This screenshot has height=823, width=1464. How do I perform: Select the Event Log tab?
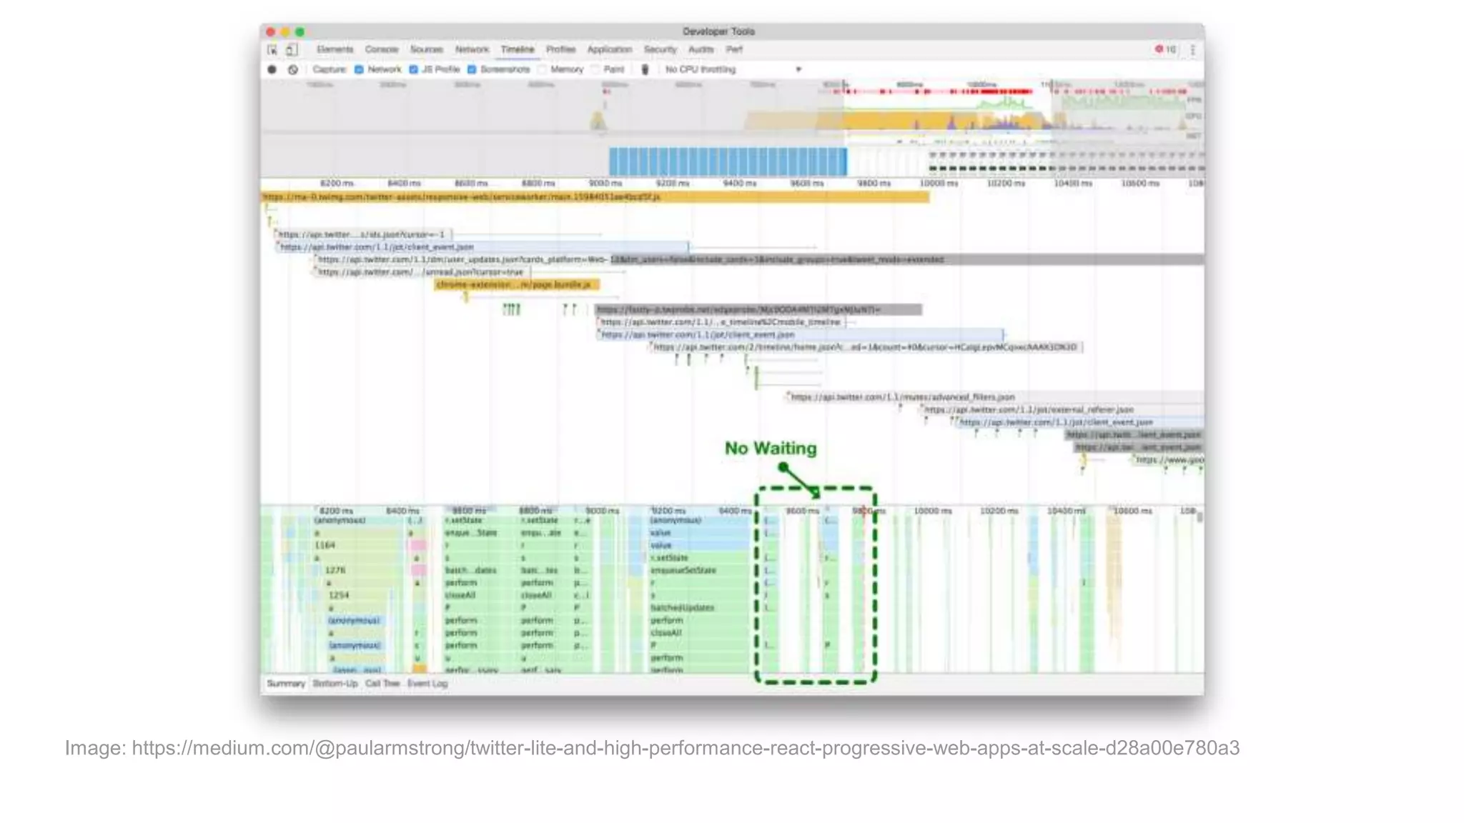[x=427, y=684]
